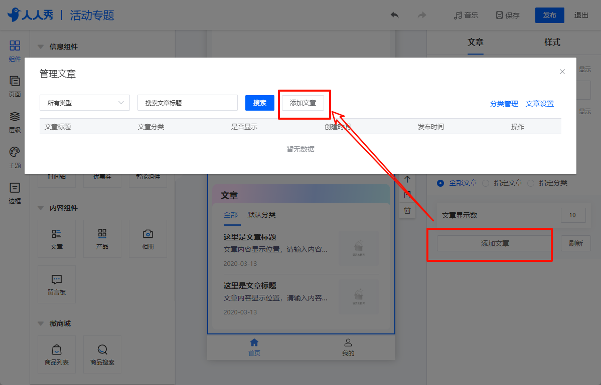This screenshot has height=385, width=601.
Task: Click the blue 发布 publish button
Action: [x=550, y=15]
